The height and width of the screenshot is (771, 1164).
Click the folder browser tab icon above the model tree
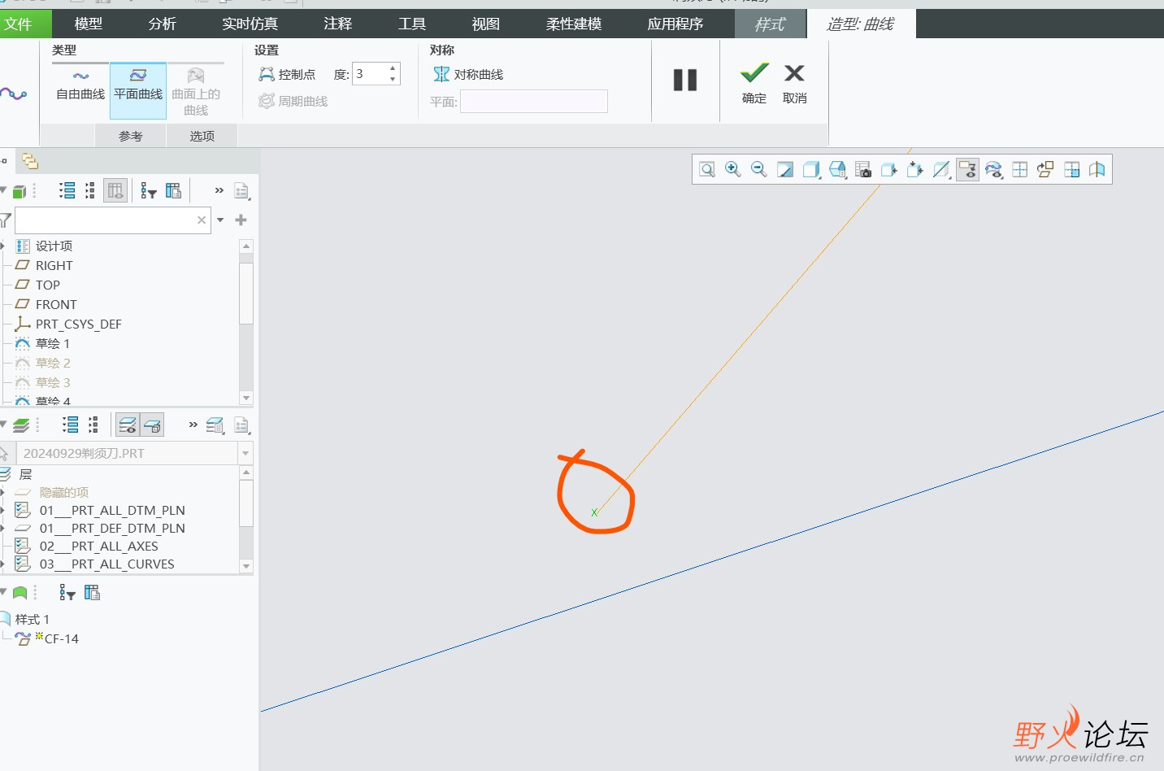point(30,161)
